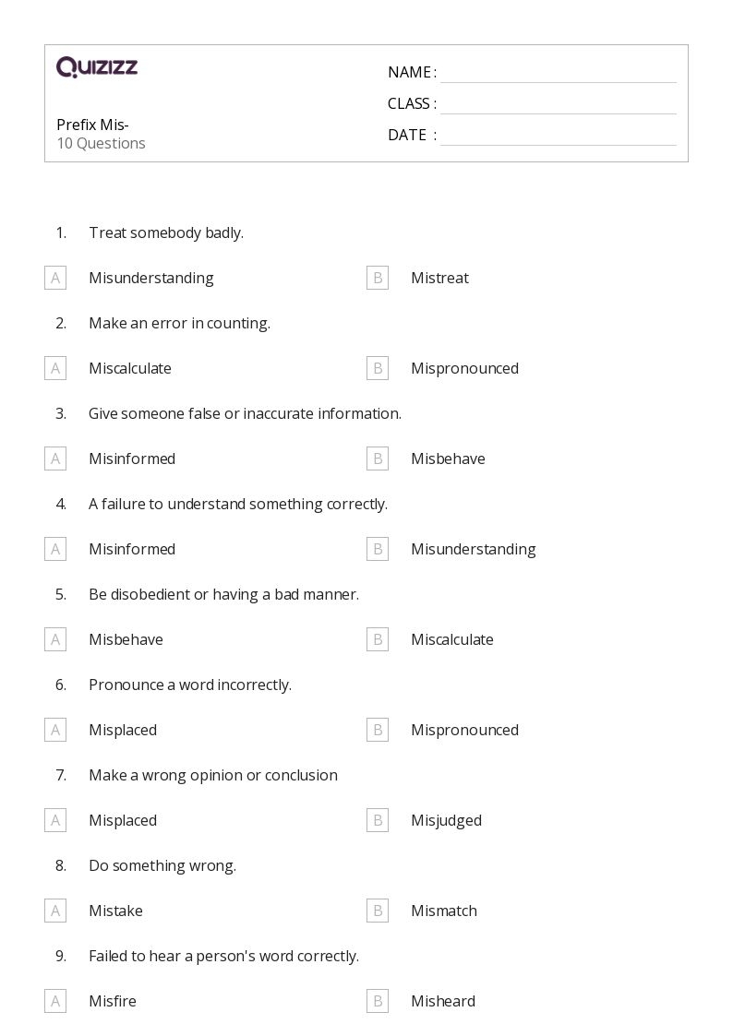Check box B next to Mistreat
Screen dimensions: 733x1036
click(378, 278)
